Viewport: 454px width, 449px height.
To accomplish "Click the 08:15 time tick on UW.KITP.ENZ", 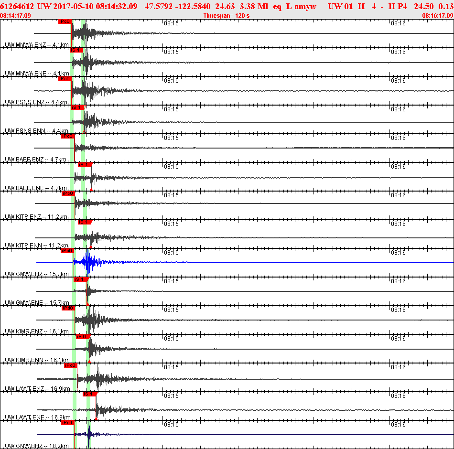I will tap(171, 195).
